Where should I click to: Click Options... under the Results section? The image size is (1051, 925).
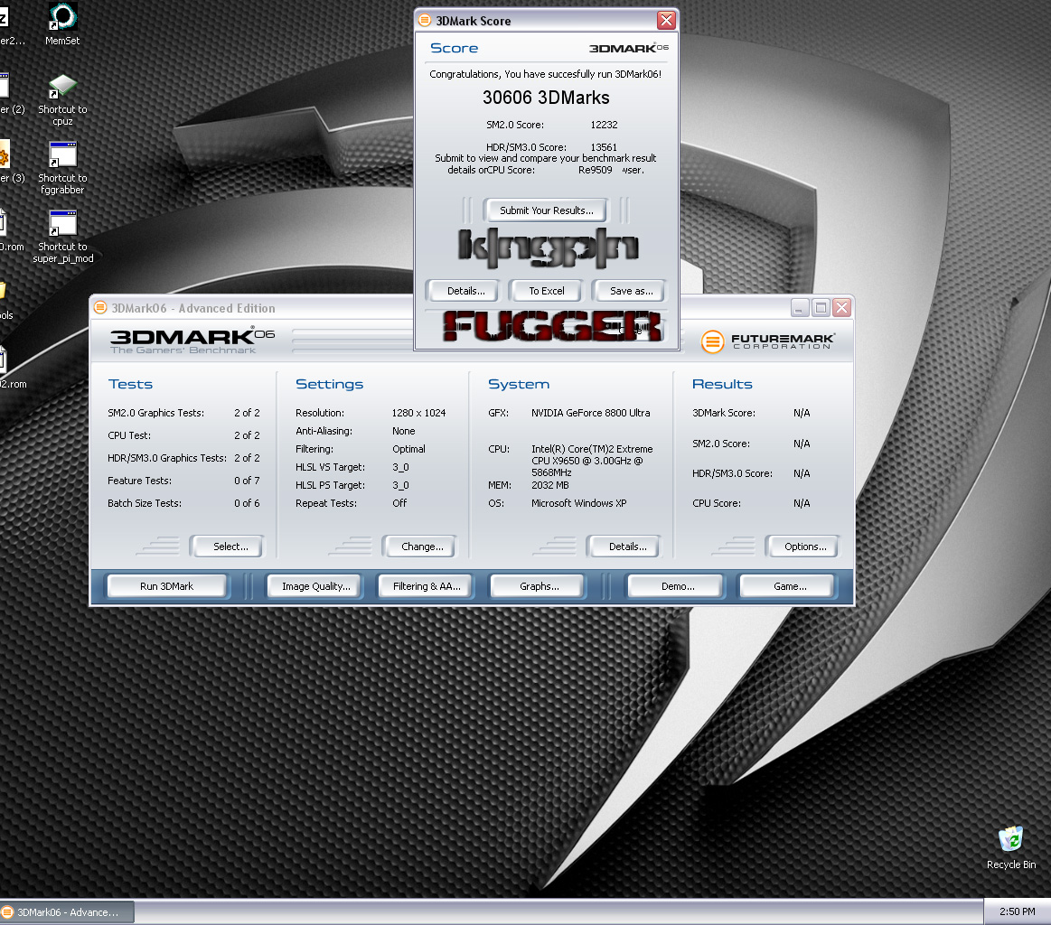coord(805,547)
